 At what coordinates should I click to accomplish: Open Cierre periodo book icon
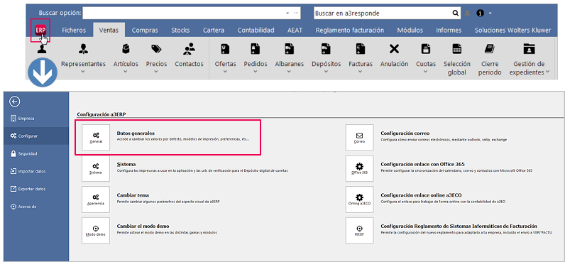coord(490,48)
